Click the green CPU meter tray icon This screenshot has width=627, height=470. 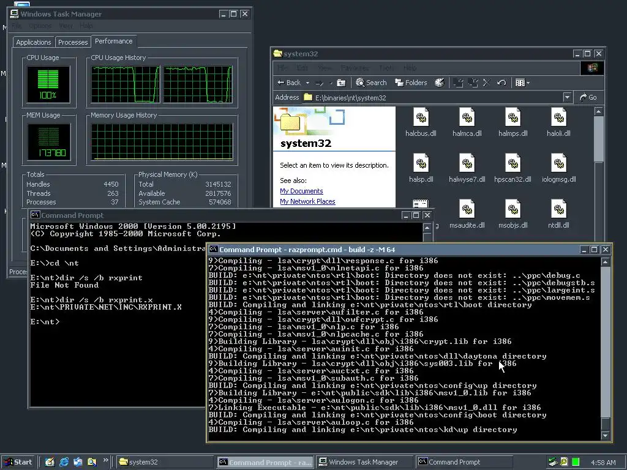coord(576,462)
